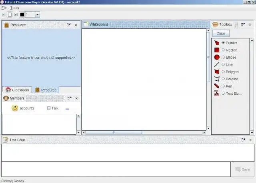Image resolution: width=256 pixels, height=183 pixels.
Task: Minimize the Classroom Player window
Action: pyautogui.click(x=244, y=2)
